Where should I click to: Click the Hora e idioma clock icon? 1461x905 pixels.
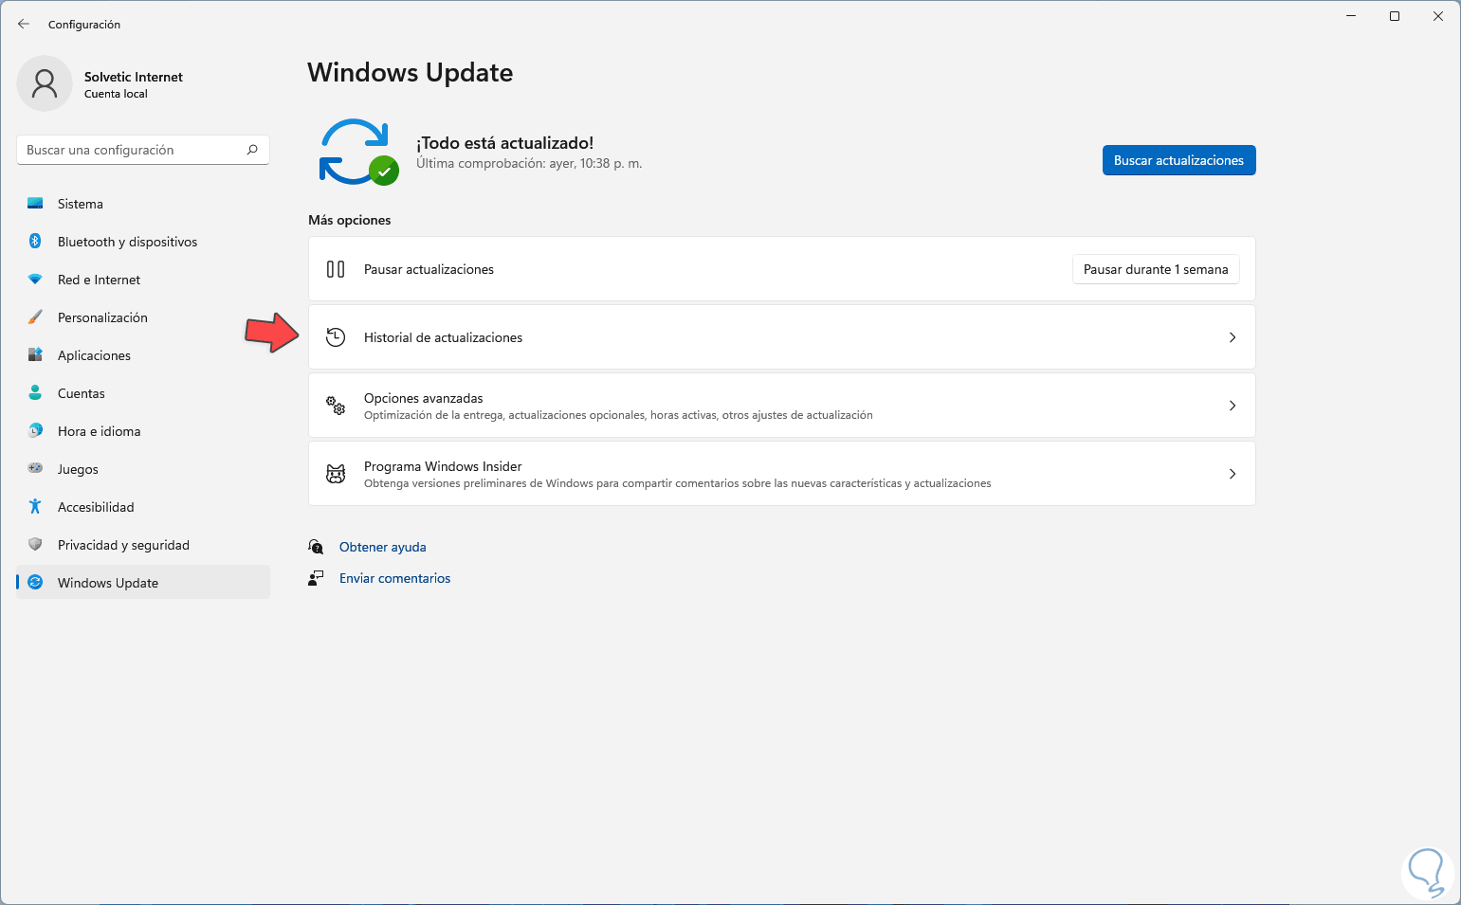point(35,431)
